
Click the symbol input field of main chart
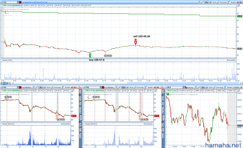point(9,2)
